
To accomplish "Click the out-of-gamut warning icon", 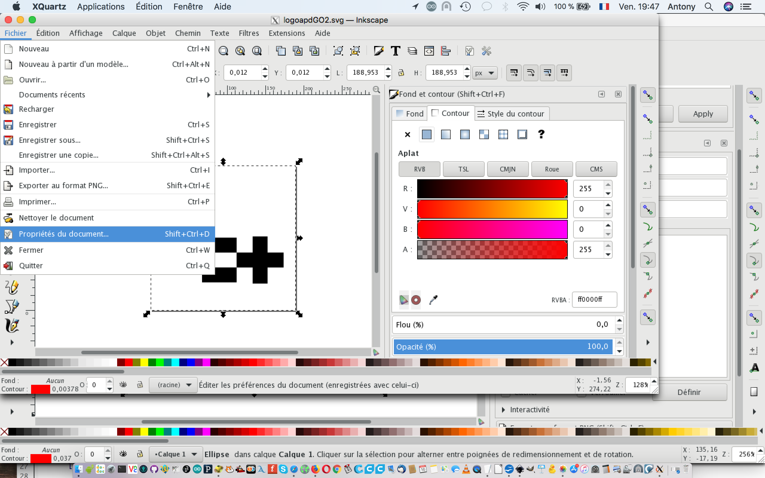I will coord(416,300).
